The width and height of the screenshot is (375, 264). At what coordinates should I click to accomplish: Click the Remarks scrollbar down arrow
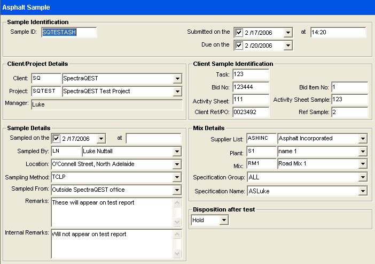click(177, 222)
